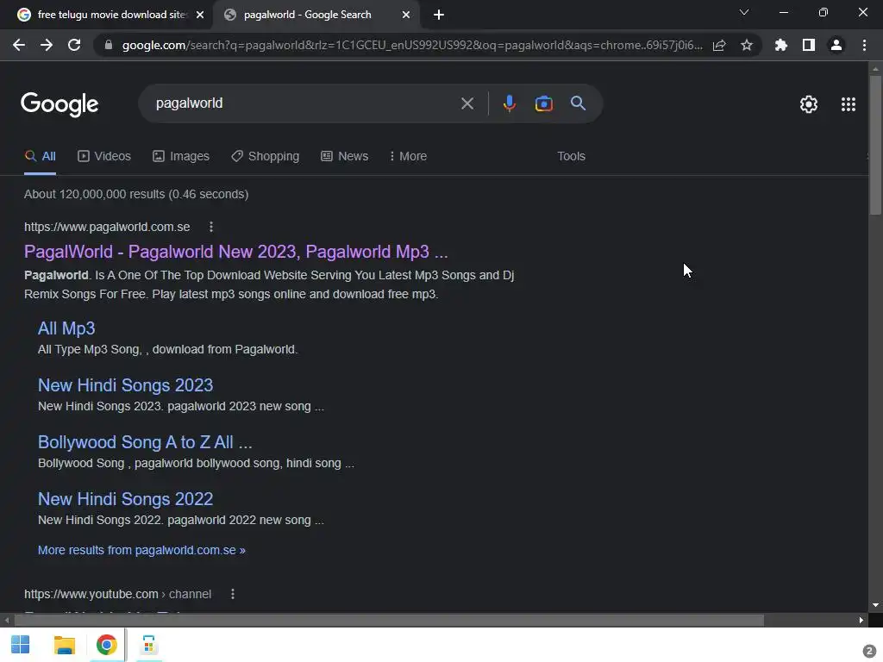
Task: Search by image with the camera icon
Action: click(x=543, y=103)
